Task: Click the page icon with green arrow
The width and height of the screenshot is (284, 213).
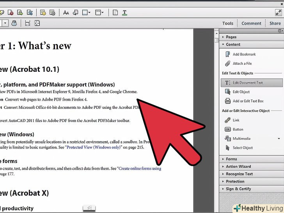Action: coord(20,12)
